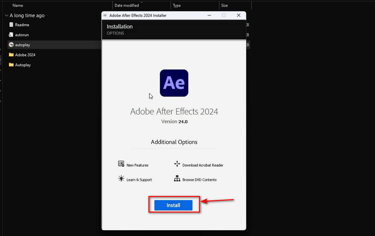Select the autorun file name

tap(22, 35)
